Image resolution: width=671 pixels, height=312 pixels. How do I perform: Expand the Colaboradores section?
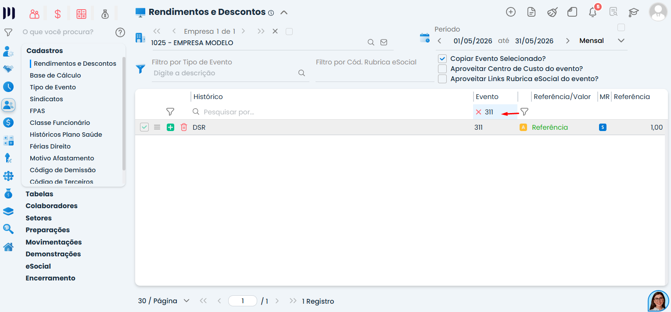click(x=51, y=206)
